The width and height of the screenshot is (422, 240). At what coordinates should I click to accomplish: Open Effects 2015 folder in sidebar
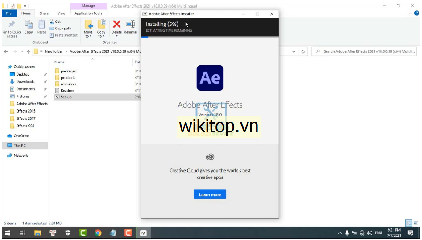click(25, 111)
